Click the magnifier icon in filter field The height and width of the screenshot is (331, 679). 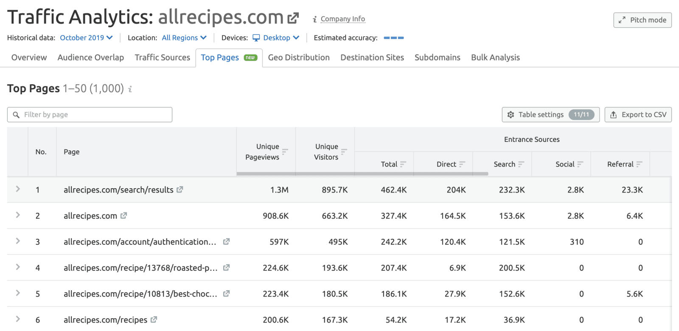pyautogui.click(x=16, y=115)
